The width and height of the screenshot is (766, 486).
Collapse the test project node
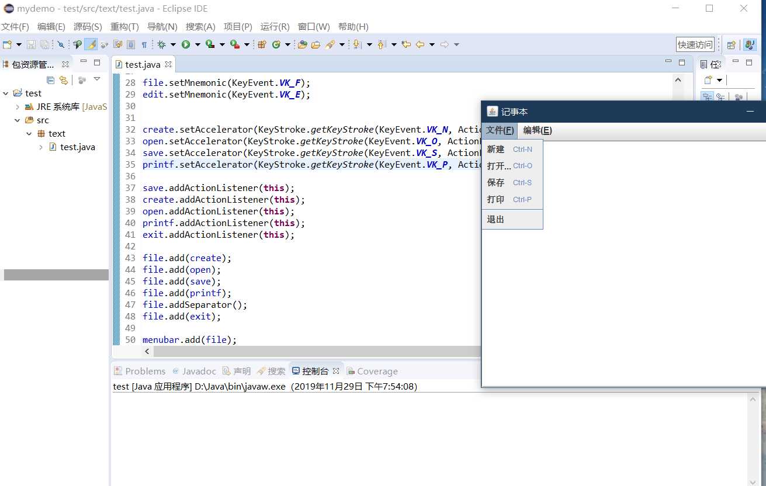pos(5,93)
